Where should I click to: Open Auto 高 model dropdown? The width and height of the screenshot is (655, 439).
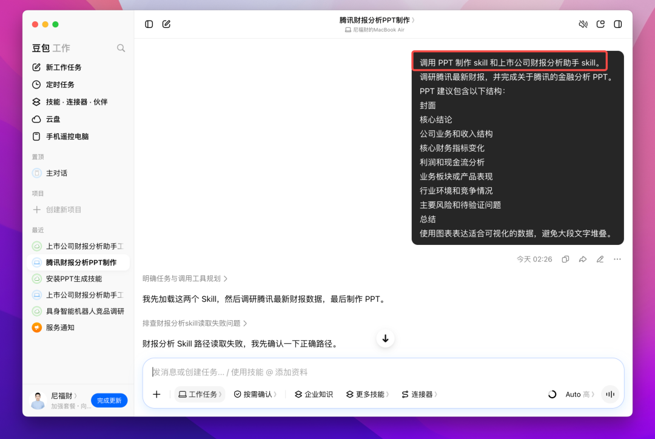(580, 394)
